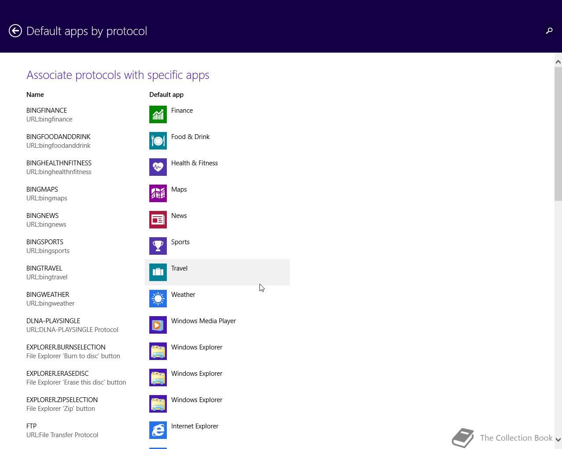Image resolution: width=562 pixels, height=449 pixels.
Task: Click the BINGNEWS protocol name
Action: click(42, 216)
